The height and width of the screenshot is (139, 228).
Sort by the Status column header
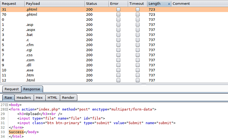(x=96, y=4)
